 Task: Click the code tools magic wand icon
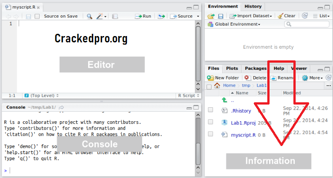[99, 16]
